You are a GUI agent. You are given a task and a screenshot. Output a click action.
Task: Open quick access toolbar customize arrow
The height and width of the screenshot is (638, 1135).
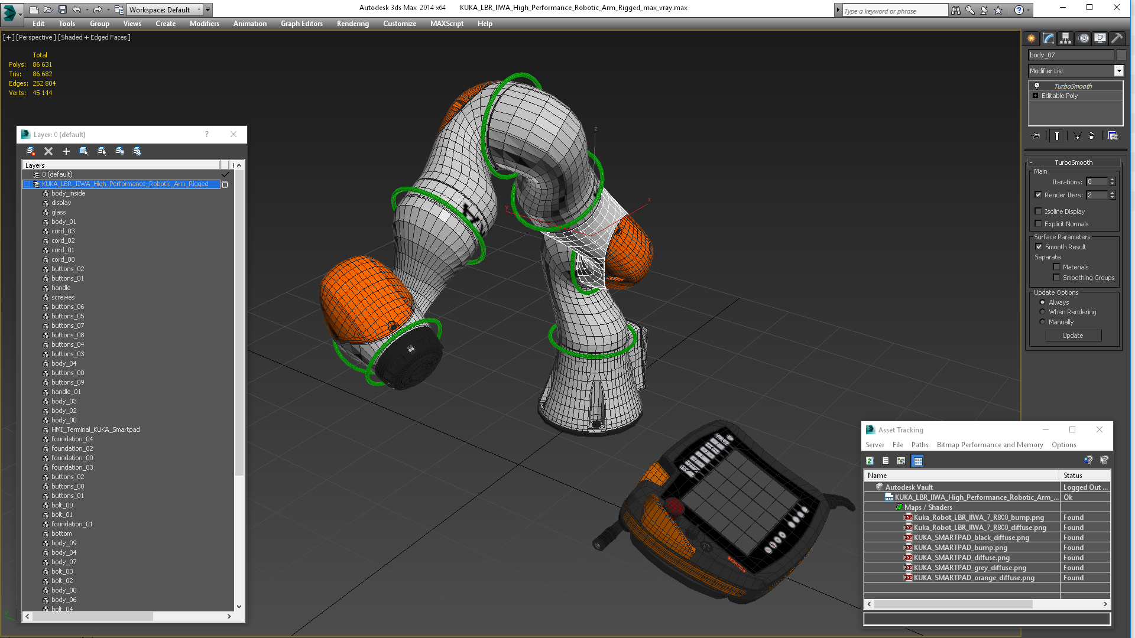[208, 9]
